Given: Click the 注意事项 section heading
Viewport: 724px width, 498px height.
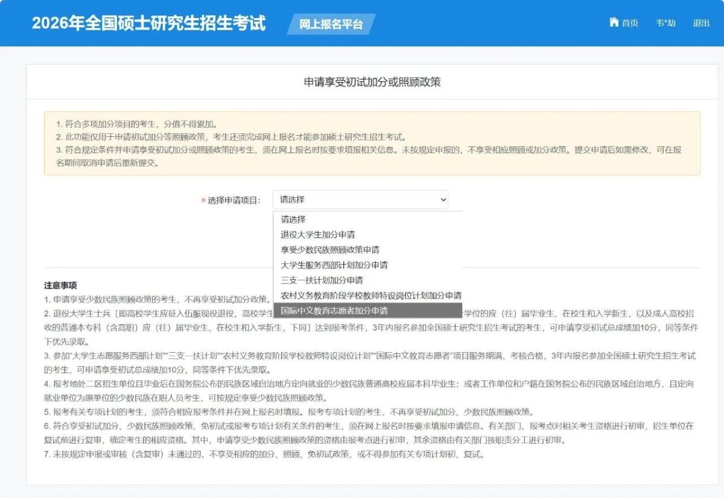Looking at the screenshot, I should pos(60,285).
